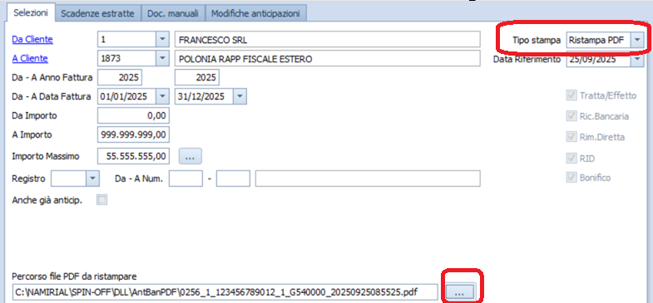Toggle the Tratta/Effetto checkbox
This screenshot has width=653, height=303.
pos(571,95)
